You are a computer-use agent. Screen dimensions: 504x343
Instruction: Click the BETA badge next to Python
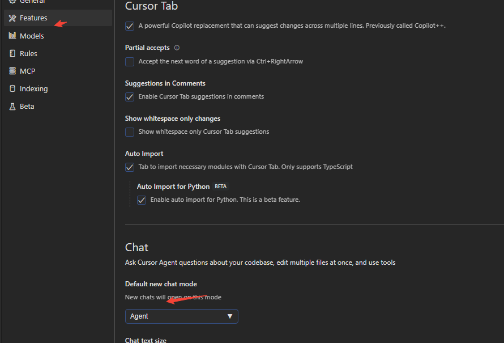point(220,187)
